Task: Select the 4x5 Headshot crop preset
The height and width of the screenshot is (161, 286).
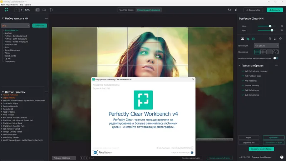Action: (251, 81)
